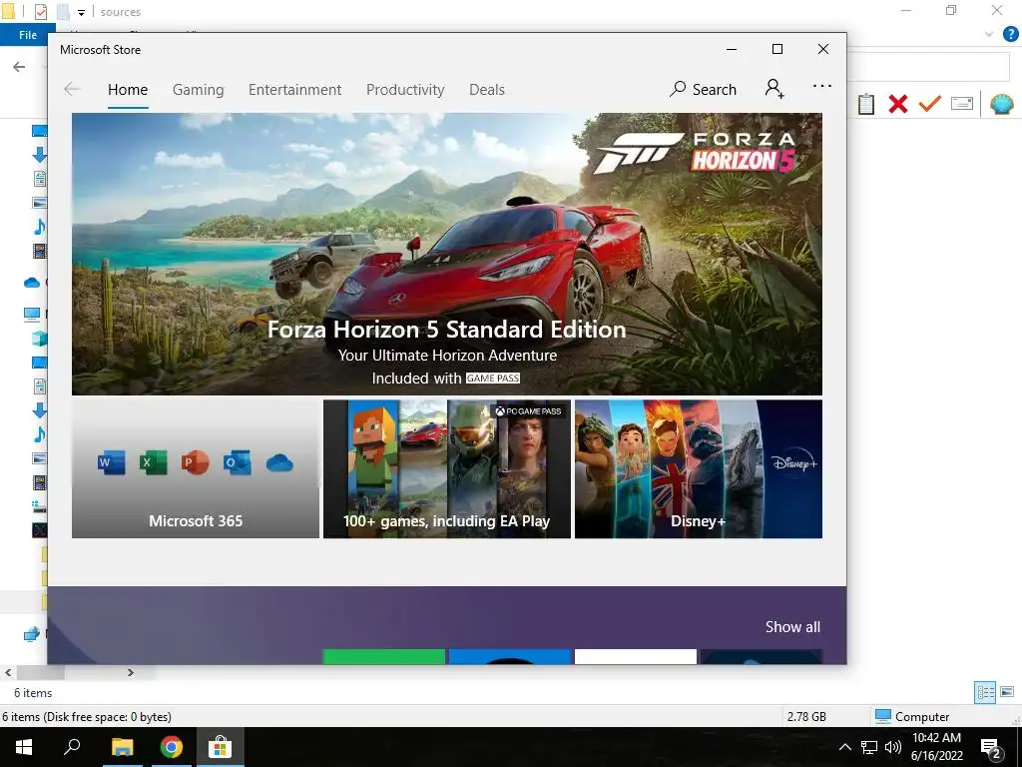Launch Google Chrome from the taskbar
This screenshot has height=767, width=1022.
[171, 747]
